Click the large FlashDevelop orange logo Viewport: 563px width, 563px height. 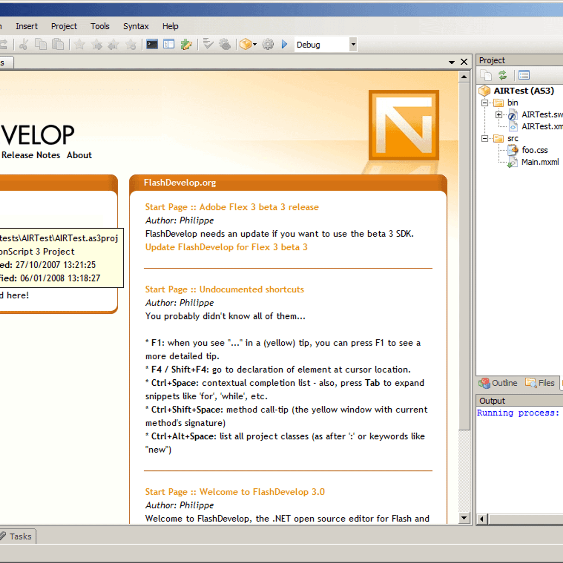pyautogui.click(x=404, y=125)
